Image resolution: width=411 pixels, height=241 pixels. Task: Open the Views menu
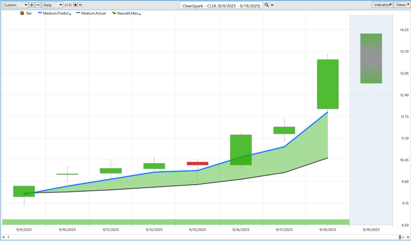tap(401, 5)
